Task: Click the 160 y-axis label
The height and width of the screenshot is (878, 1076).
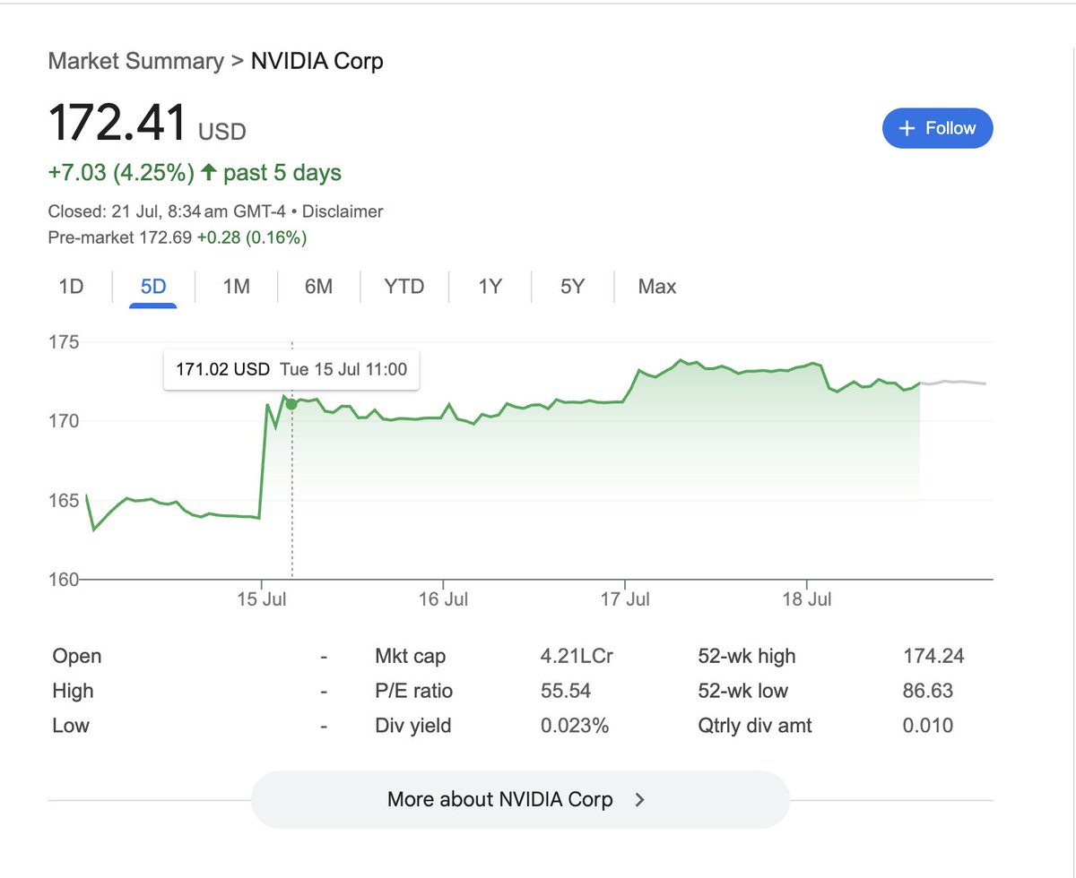Action: click(x=64, y=579)
